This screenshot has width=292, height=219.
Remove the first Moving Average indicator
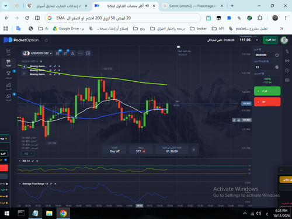[59, 67]
